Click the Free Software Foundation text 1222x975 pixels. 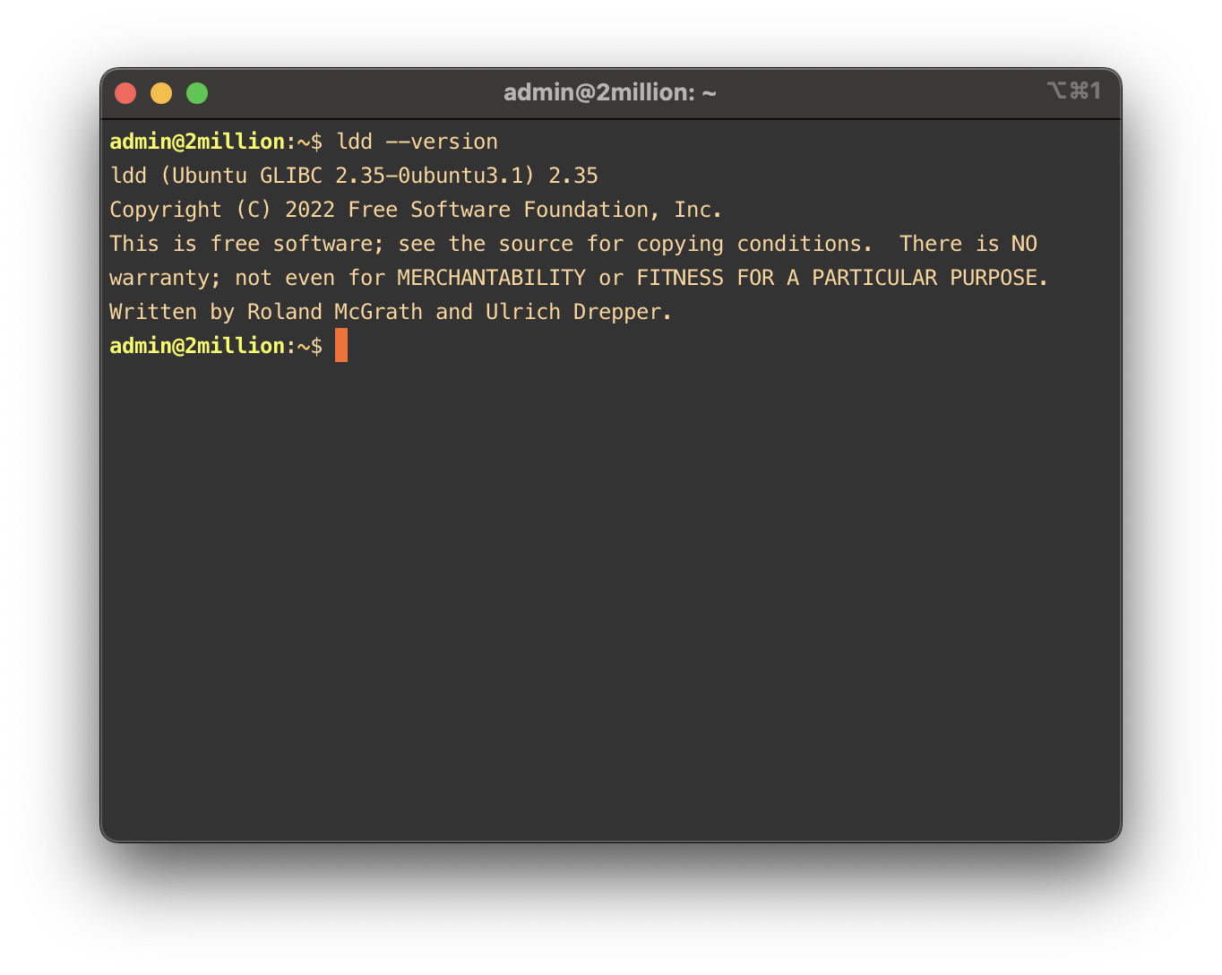tap(503, 210)
